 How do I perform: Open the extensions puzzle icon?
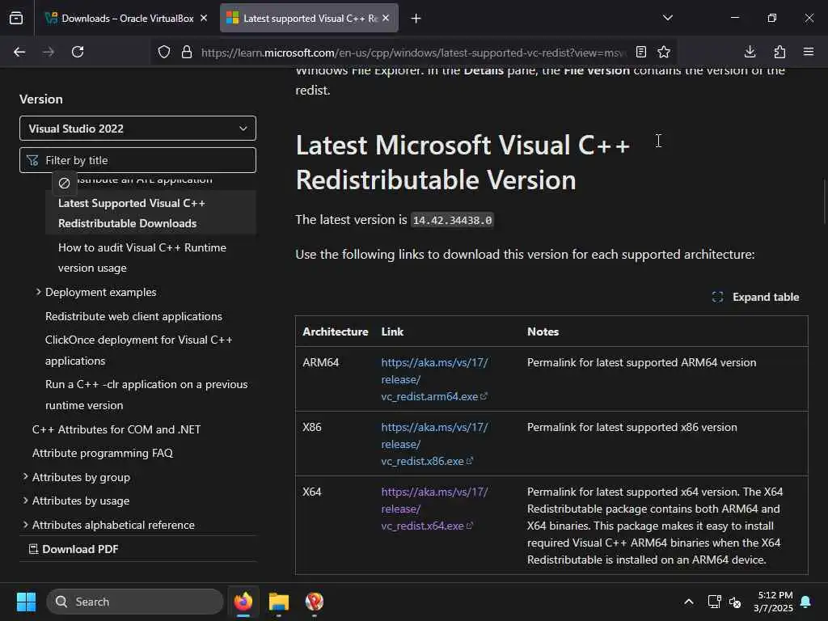coord(779,52)
